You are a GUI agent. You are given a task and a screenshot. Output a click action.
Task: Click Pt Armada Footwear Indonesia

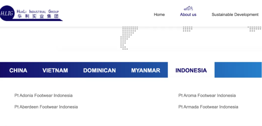point(208,107)
